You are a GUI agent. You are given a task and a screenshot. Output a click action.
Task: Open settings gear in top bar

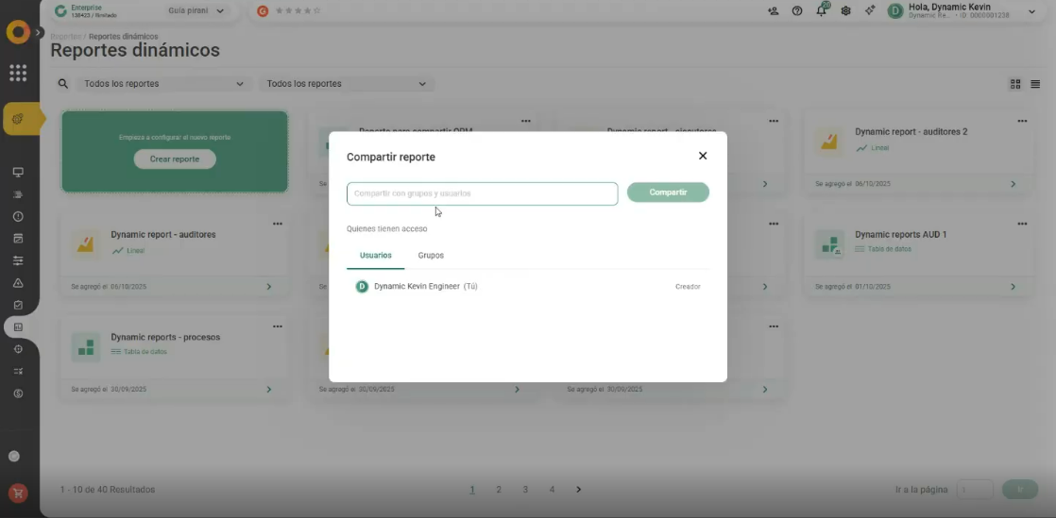[845, 11]
